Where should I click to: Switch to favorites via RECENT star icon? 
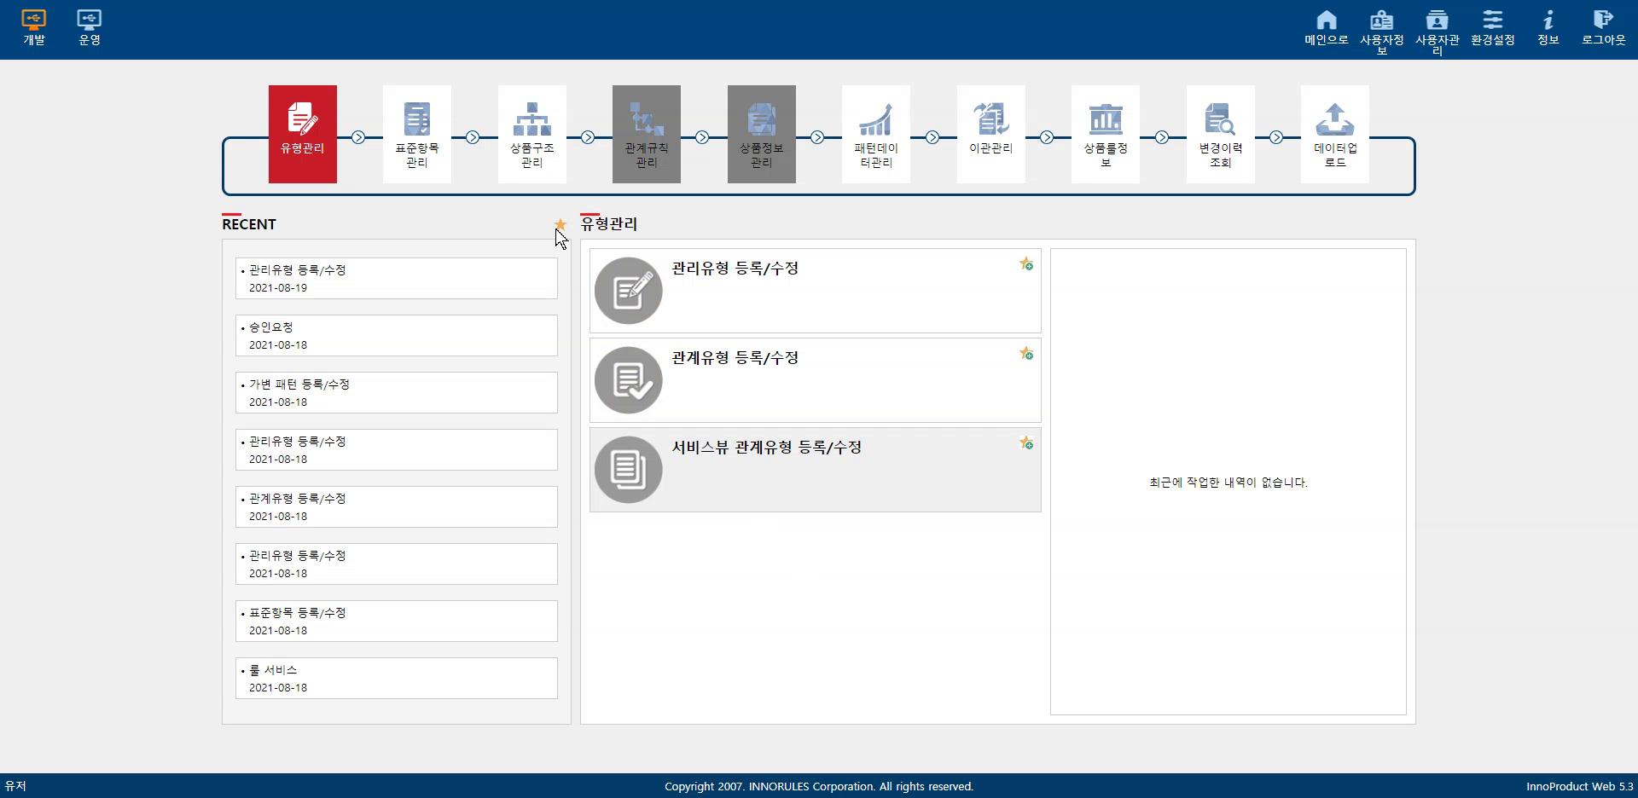[561, 224]
